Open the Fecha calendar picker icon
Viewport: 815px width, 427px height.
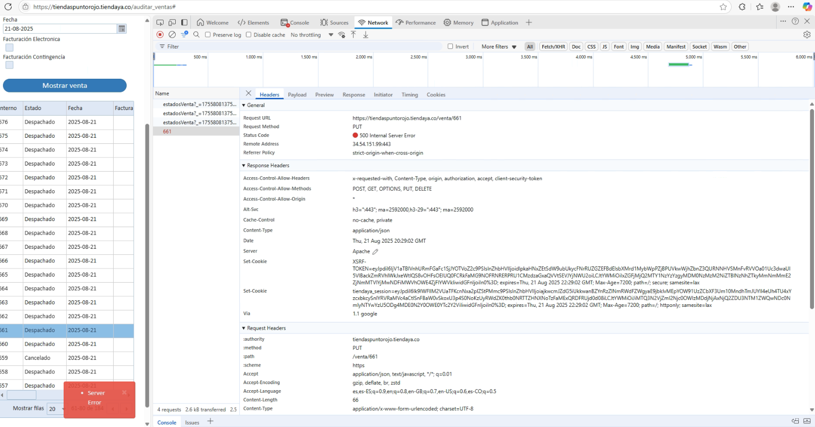click(x=122, y=29)
